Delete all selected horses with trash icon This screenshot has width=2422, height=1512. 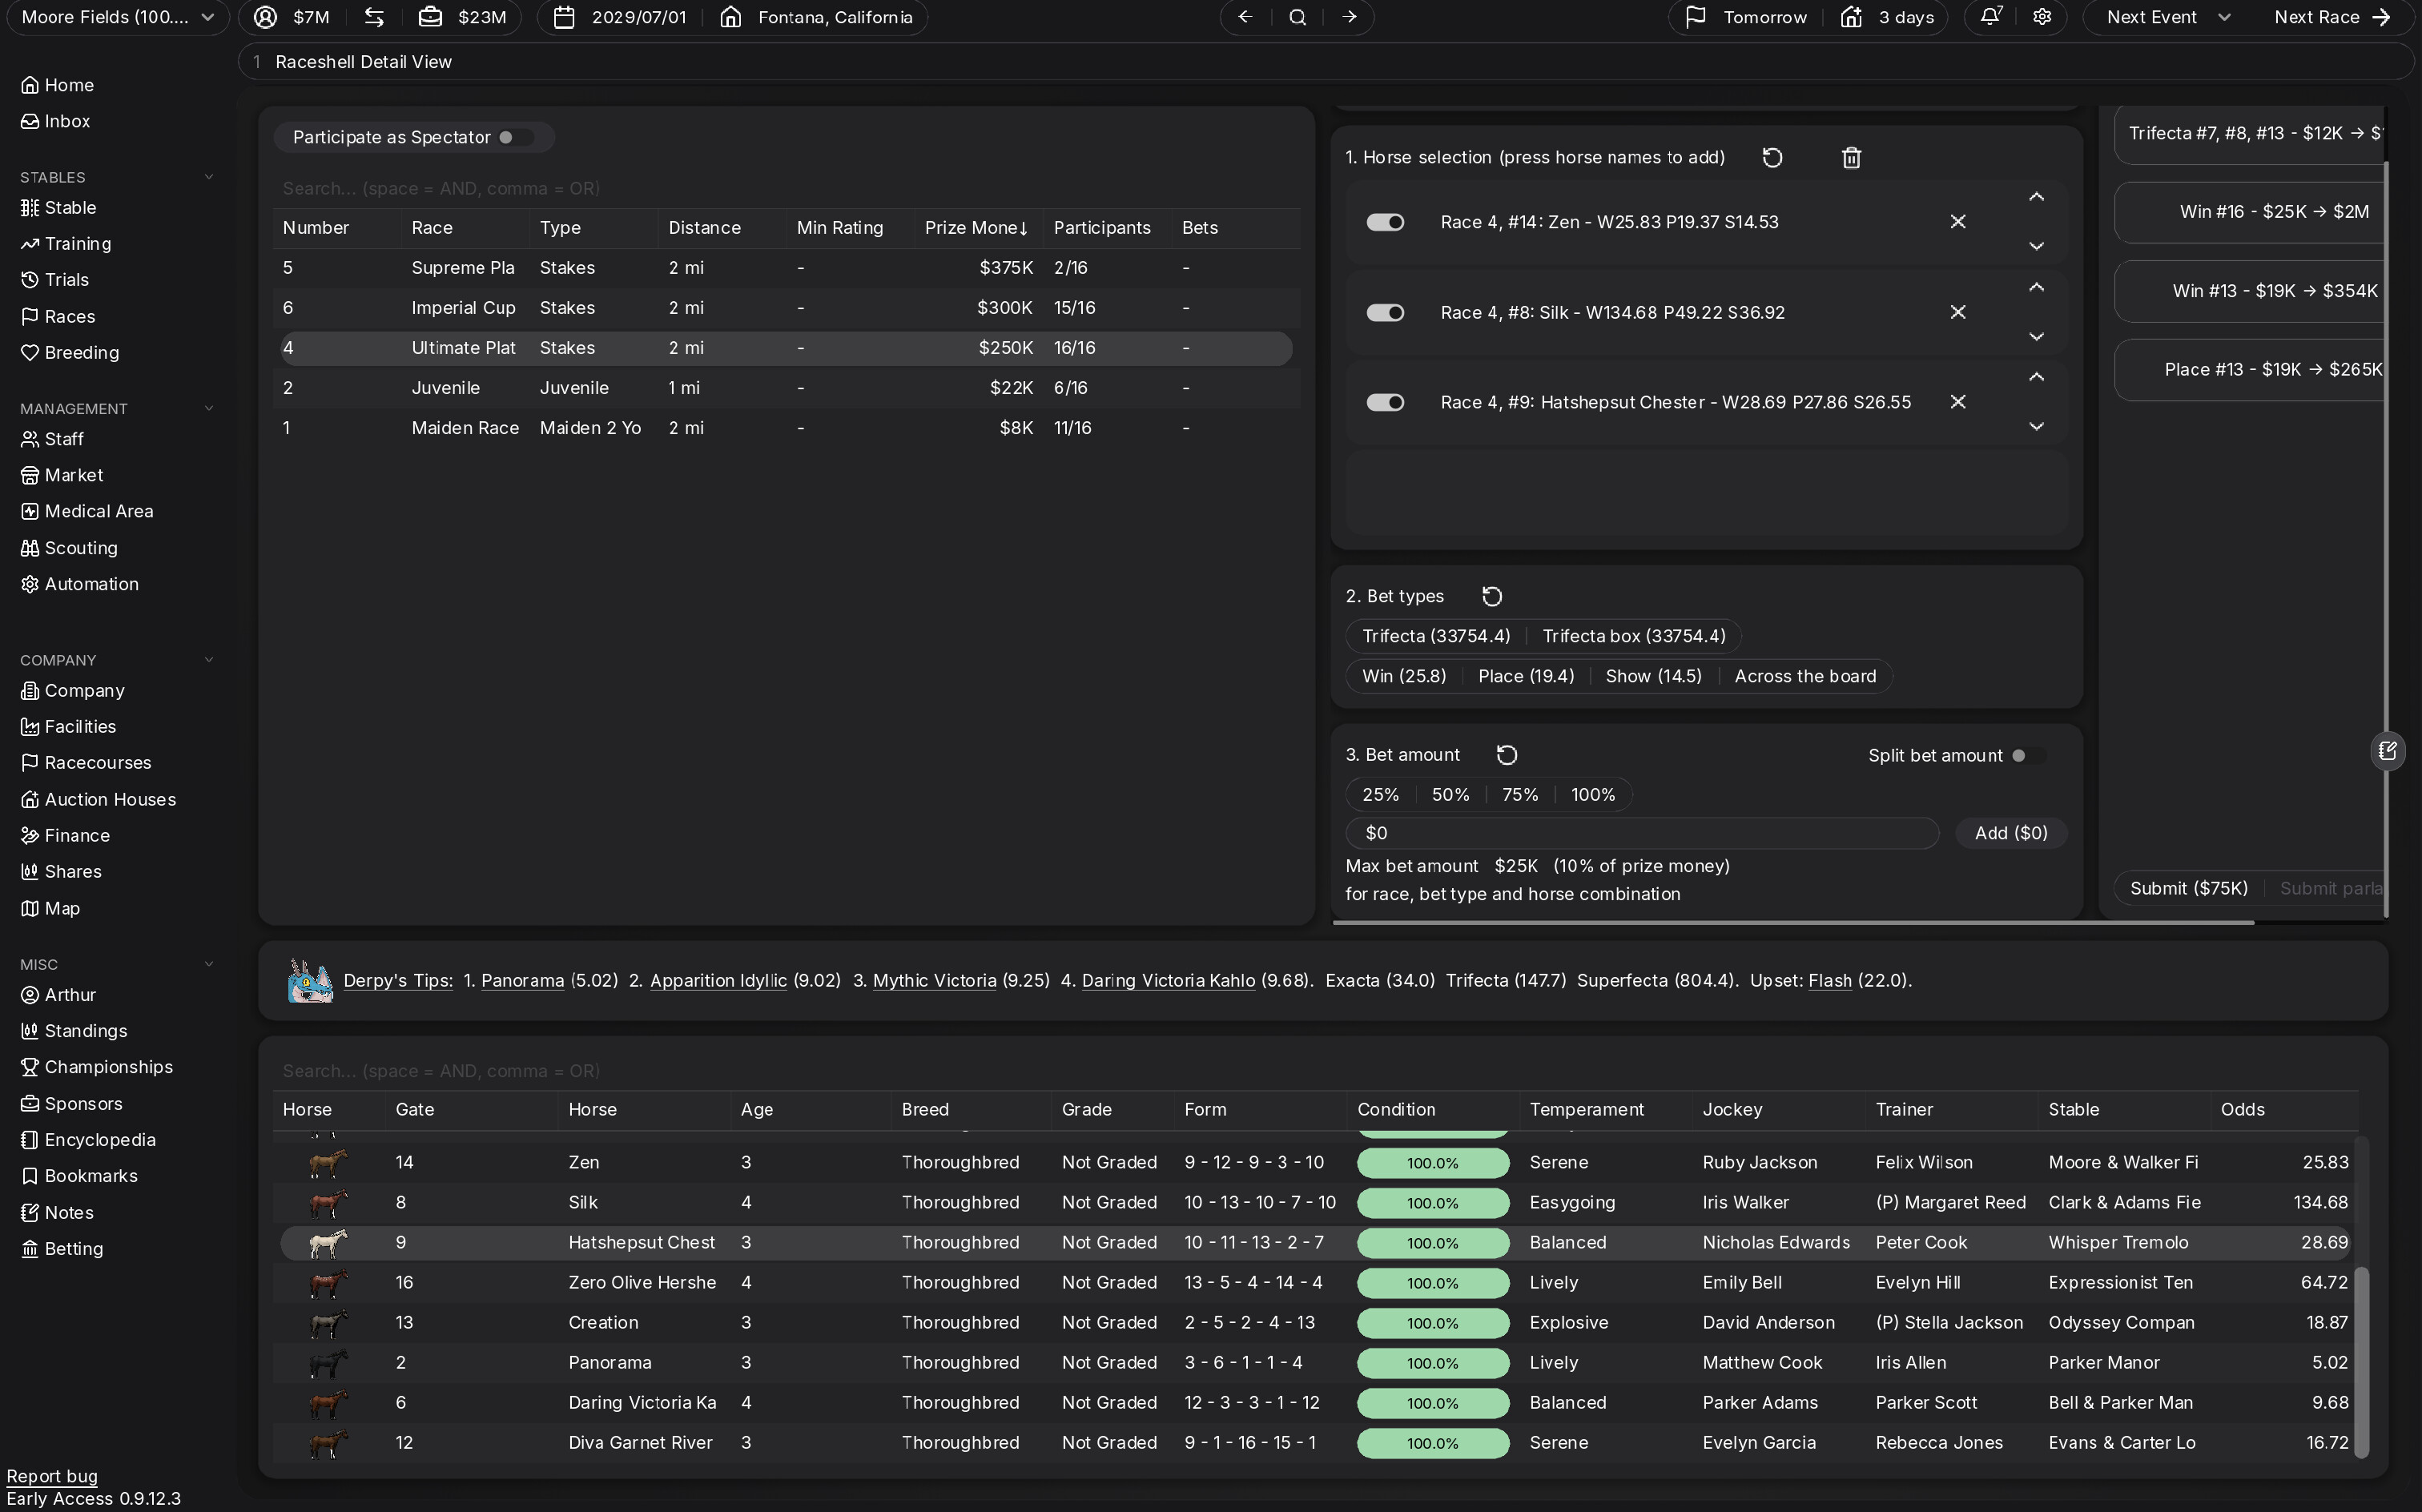point(1851,158)
